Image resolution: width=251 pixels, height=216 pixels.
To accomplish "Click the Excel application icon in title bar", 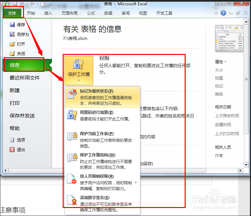I will click(6, 4).
